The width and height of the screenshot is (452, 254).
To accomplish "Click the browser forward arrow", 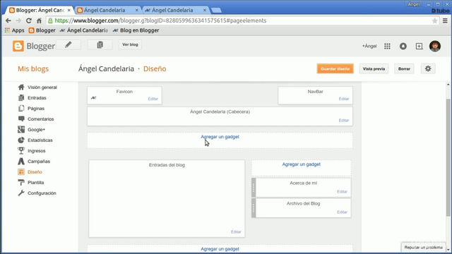I will coord(18,20).
